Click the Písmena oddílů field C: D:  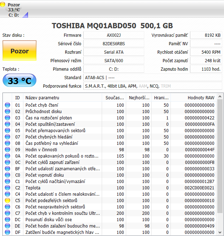[114, 69]
